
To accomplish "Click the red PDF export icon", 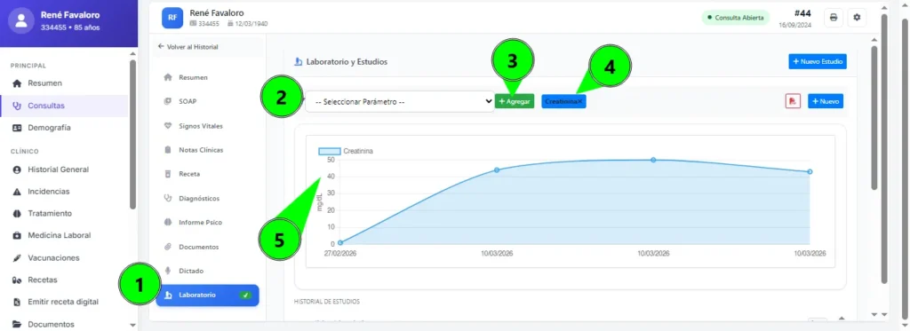I will [x=792, y=101].
